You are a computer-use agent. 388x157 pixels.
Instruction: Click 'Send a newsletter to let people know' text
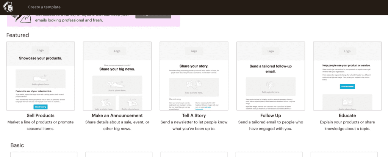194,125
